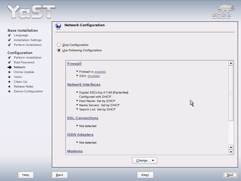The image size is (241, 181).
Task: Click the lower scroll up arrow above down arrow
Action: 231,147
